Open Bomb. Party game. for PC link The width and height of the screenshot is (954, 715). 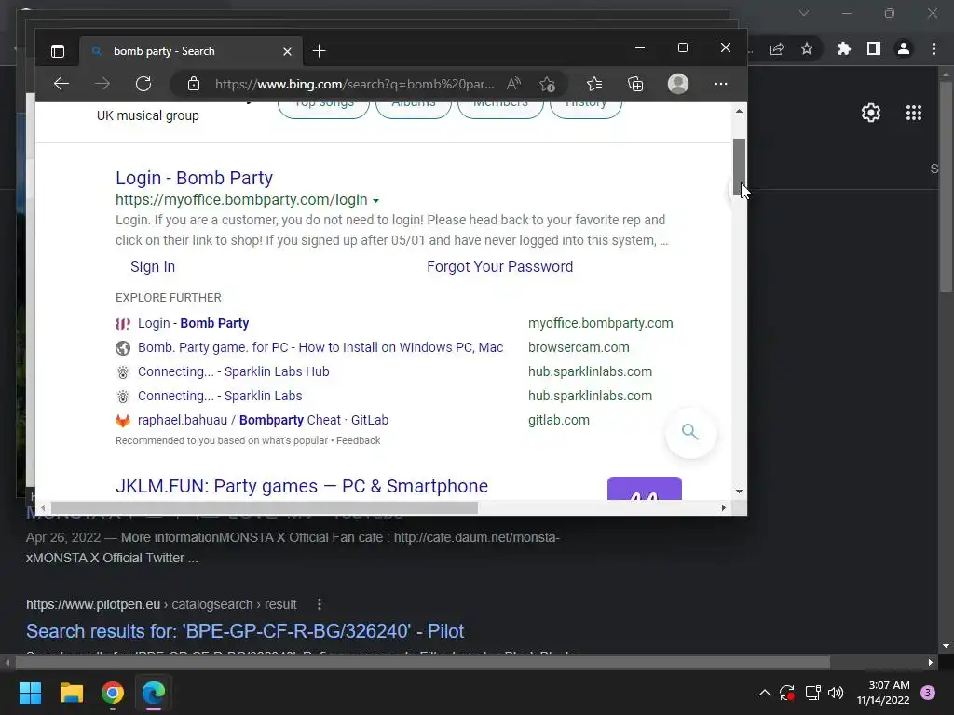point(320,348)
